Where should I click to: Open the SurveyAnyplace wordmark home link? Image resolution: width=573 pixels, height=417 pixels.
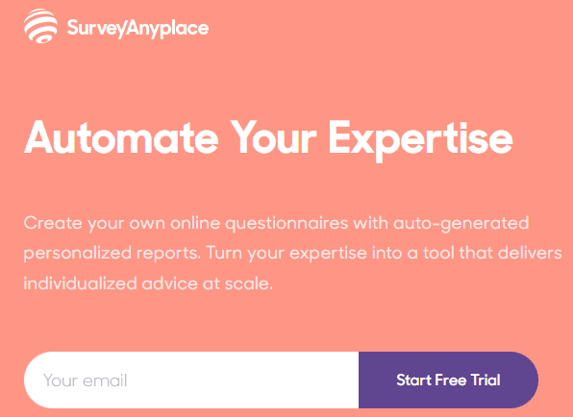(137, 29)
